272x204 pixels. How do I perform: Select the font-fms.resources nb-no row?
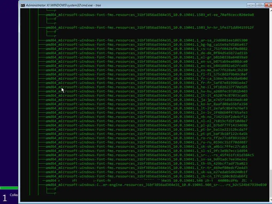click(x=147, y=117)
